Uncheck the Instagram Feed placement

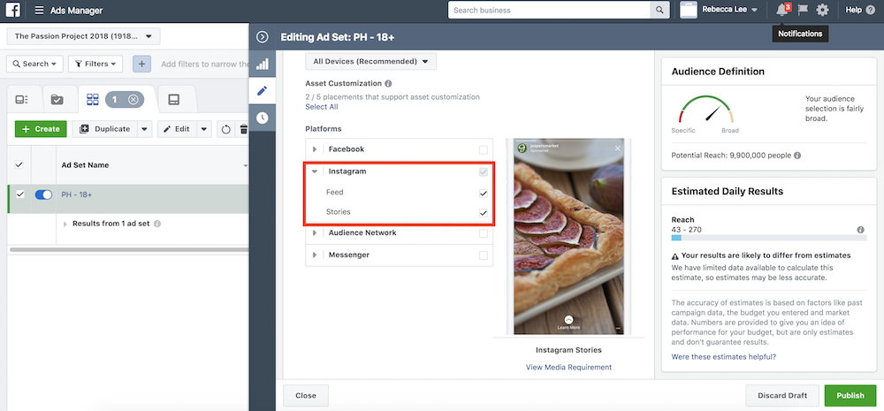click(x=484, y=194)
